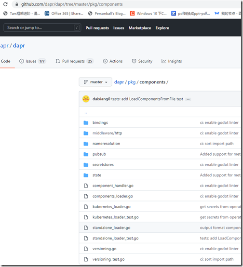Screen dimensions: 243x267
Task: Open versioning_test.go file
Action: coord(108,259)
